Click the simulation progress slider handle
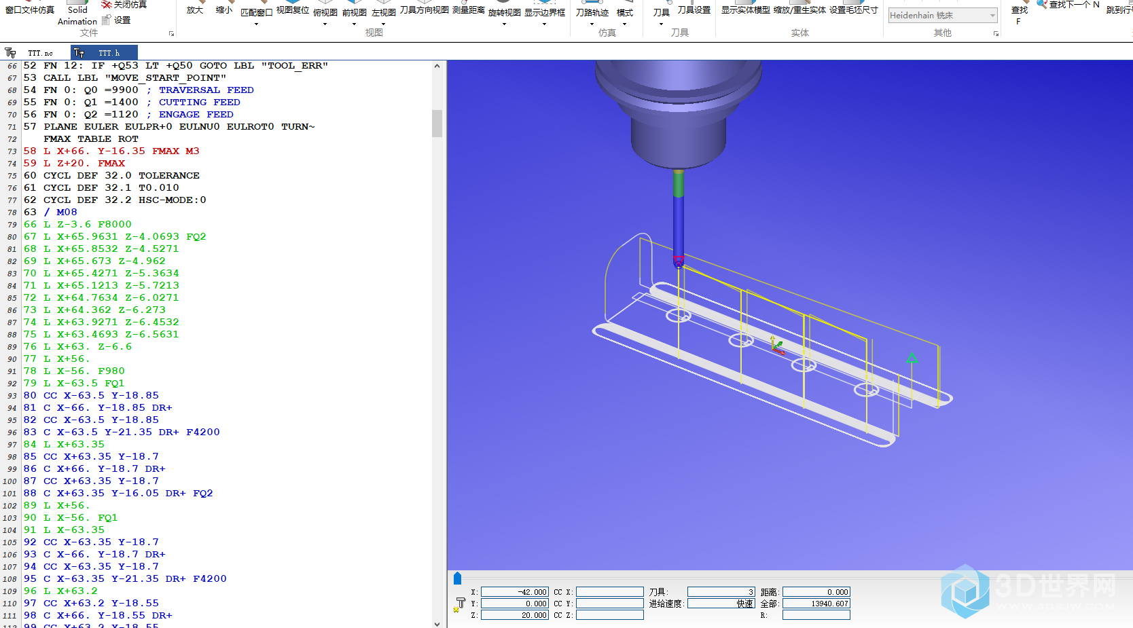Viewport: 1133px width, 628px height. (457, 578)
